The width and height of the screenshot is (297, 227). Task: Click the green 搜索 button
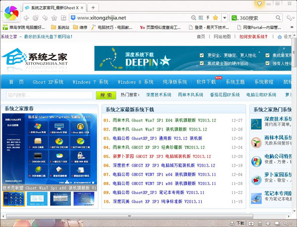coord(106,95)
